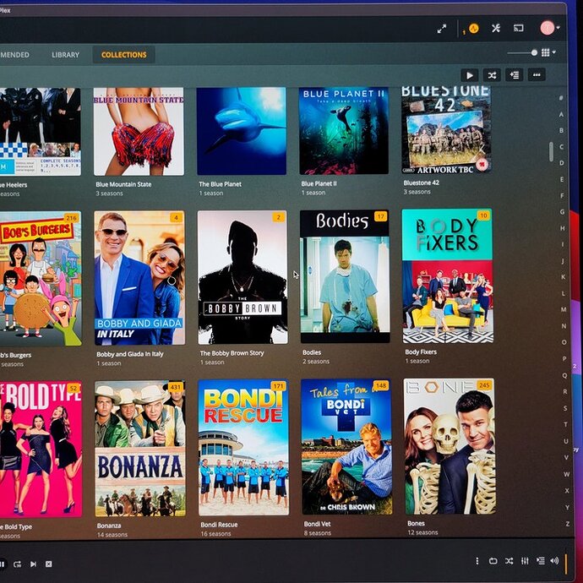Click '12 seasons' under Bones
Screen dimensions: 583x583
422,533
